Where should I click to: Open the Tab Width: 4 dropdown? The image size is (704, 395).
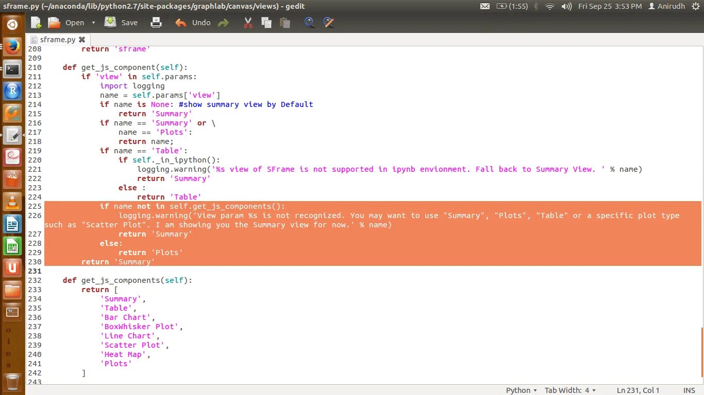[570, 390]
